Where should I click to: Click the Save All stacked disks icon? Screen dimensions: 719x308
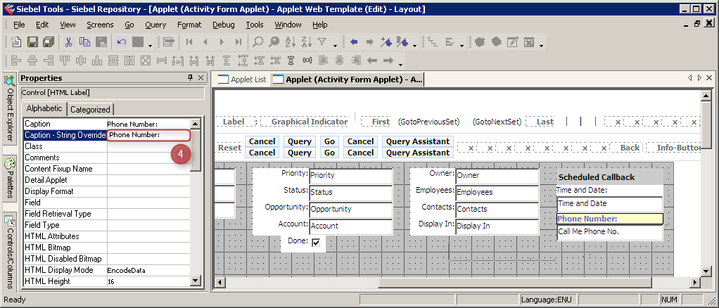point(48,42)
